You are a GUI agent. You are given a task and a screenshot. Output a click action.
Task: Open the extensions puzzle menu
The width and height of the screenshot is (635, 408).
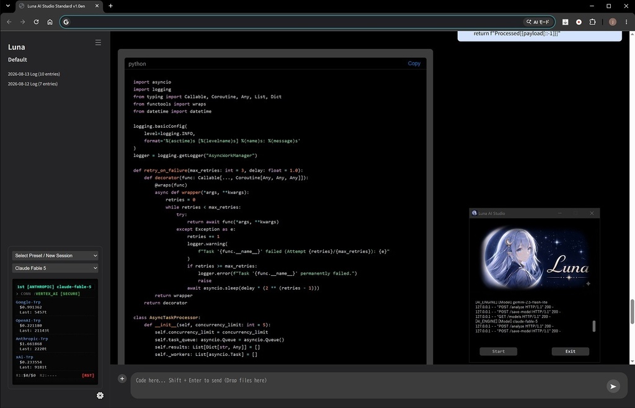592,22
